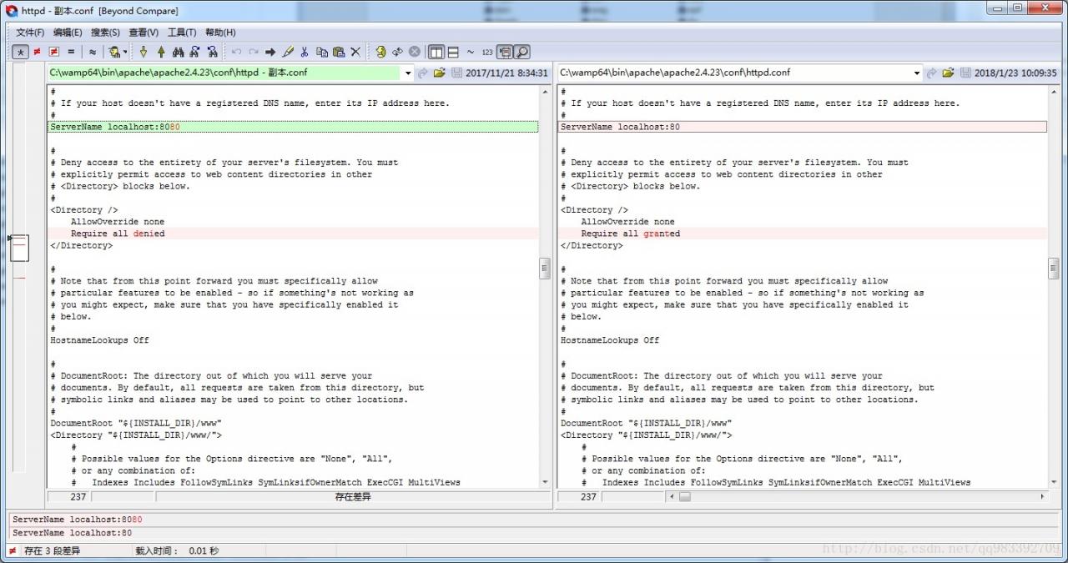1068x563 pixels.
Task: Copy section to right with black arrow
Action: [x=270, y=52]
